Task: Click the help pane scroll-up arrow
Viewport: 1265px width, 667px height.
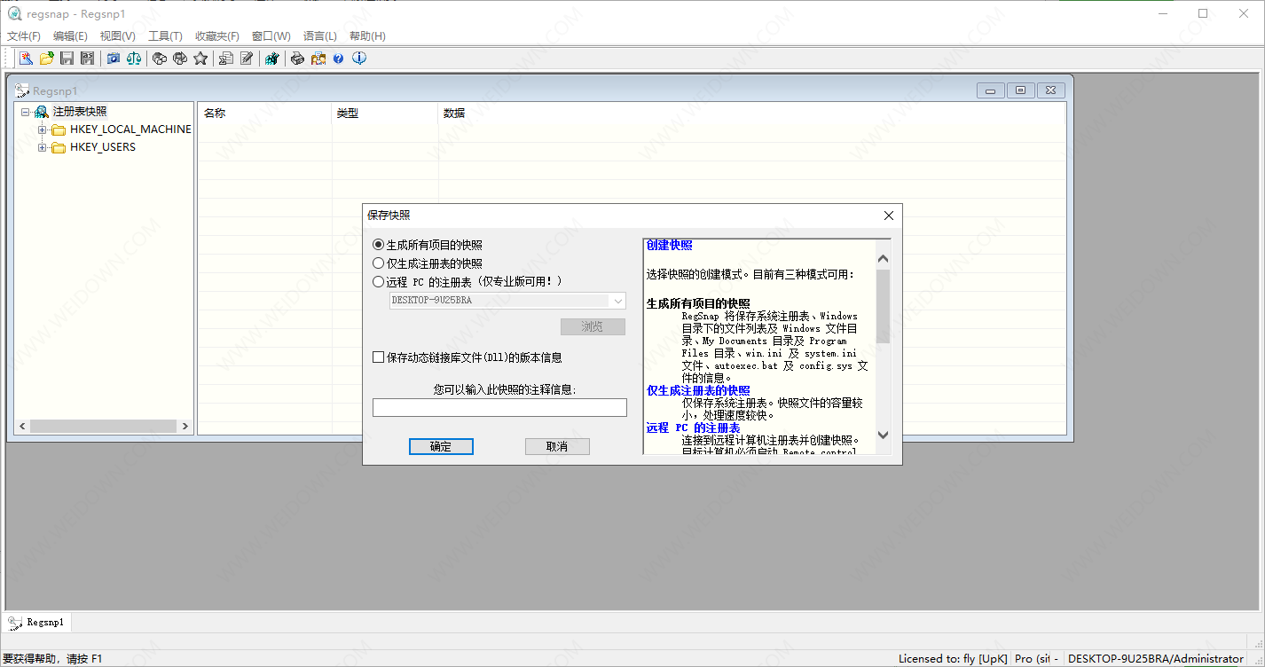Action: [x=883, y=258]
